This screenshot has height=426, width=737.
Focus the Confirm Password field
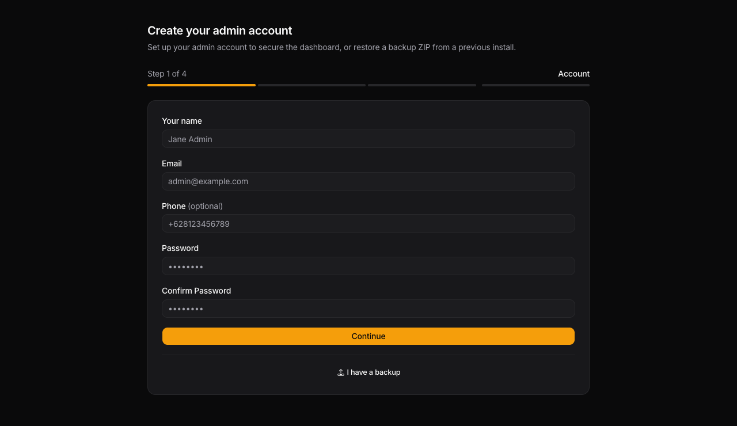[368, 309]
